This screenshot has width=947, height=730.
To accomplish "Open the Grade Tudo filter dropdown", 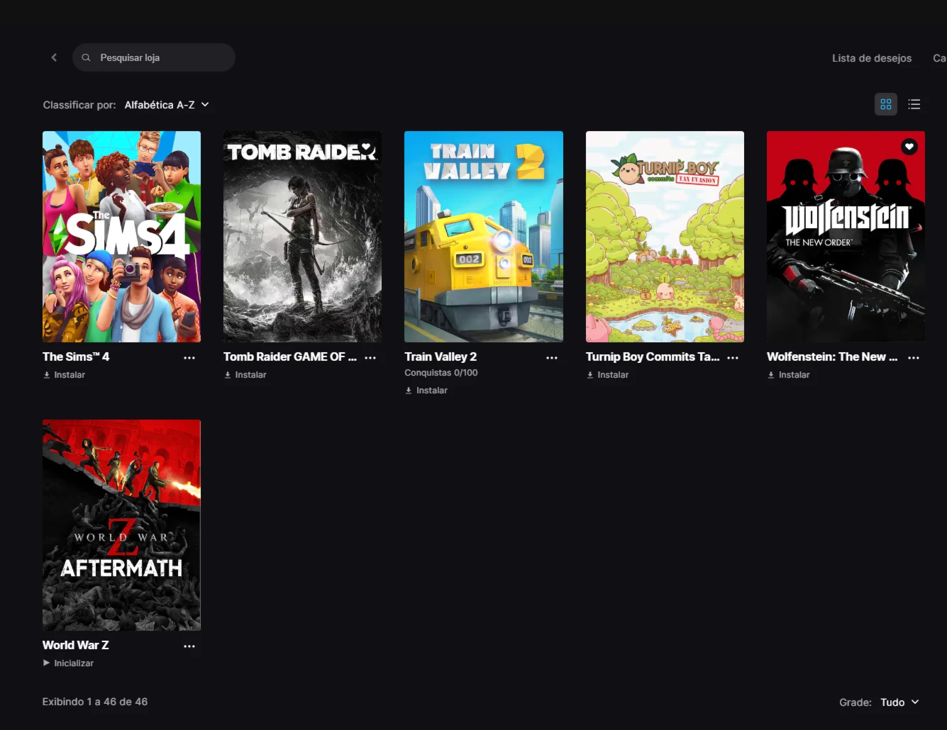I will 899,702.
